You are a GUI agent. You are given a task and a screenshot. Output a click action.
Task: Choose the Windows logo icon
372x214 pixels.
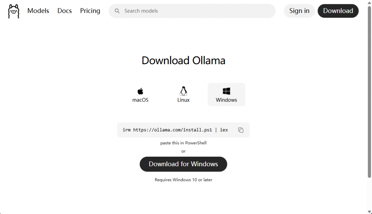pyautogui.click(x=226, y=91)
